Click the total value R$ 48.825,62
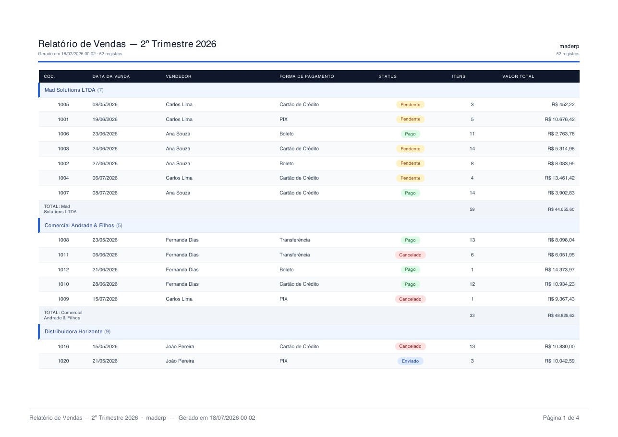 pos(561,316)
